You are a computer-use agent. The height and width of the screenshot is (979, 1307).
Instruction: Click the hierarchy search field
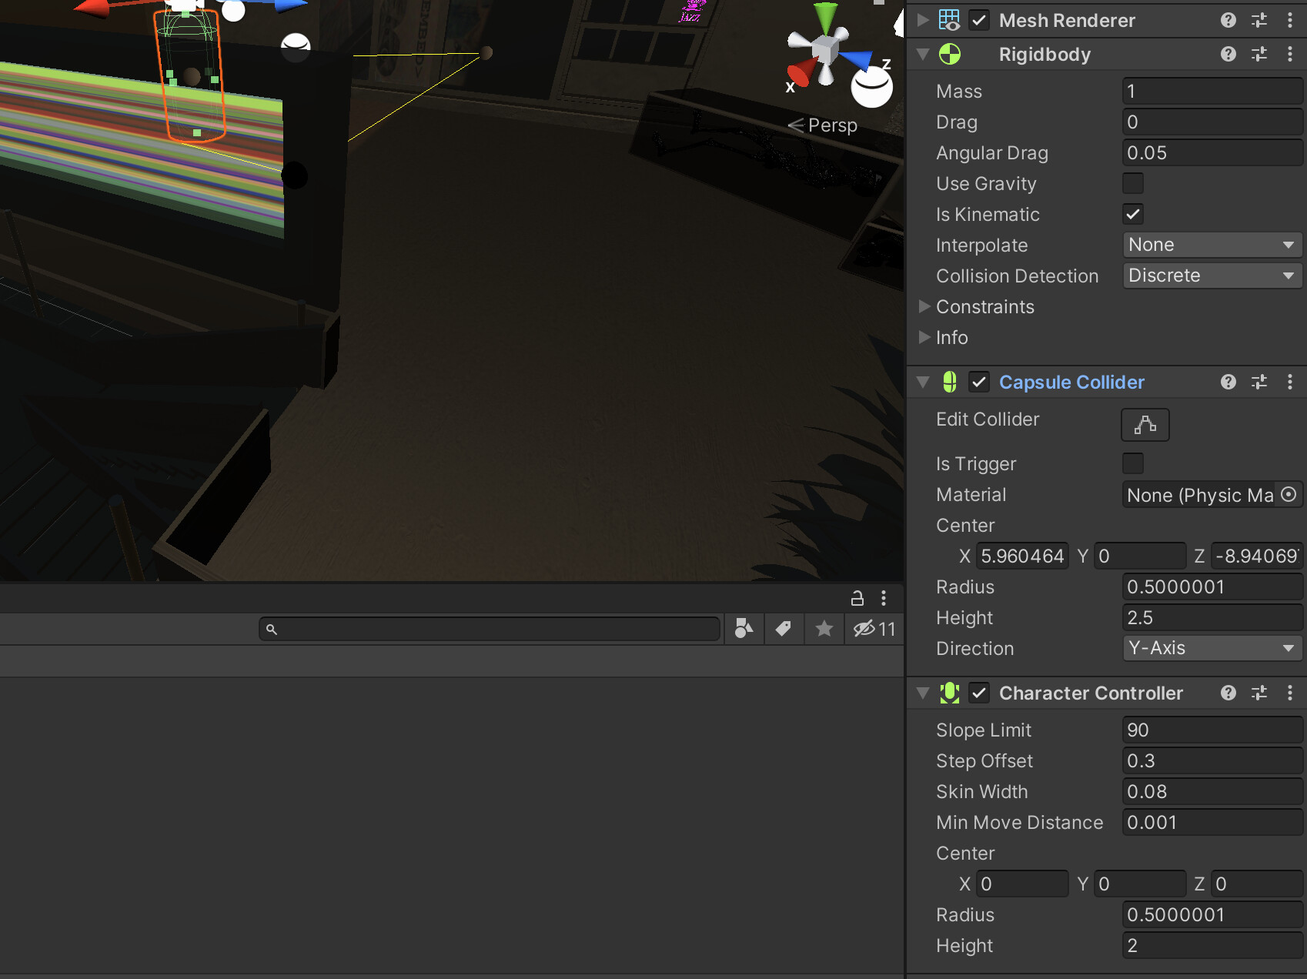click(490, 629)
